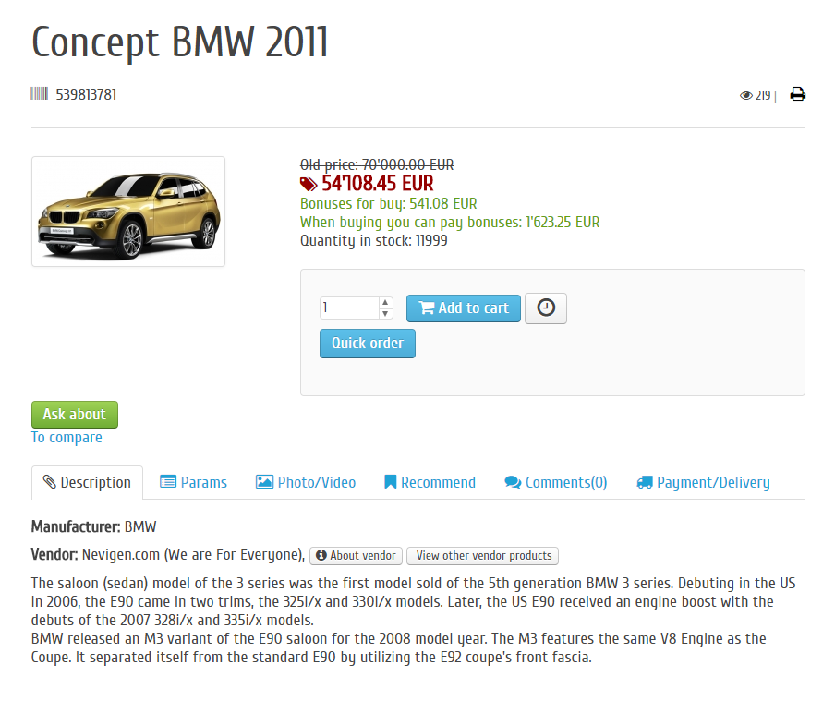Click the truck icon for Payment/Delivery
The width and height of the screenshot is (835, 701).
(645, 482)
